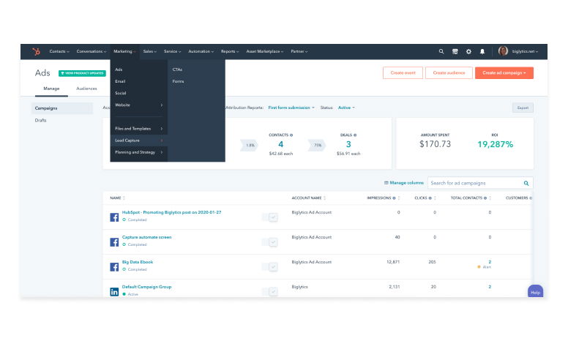Image resolution: width=568 pixels, height=341 pixels.
Task: Open the Reports nav dropdown
Action: point(230,51)
